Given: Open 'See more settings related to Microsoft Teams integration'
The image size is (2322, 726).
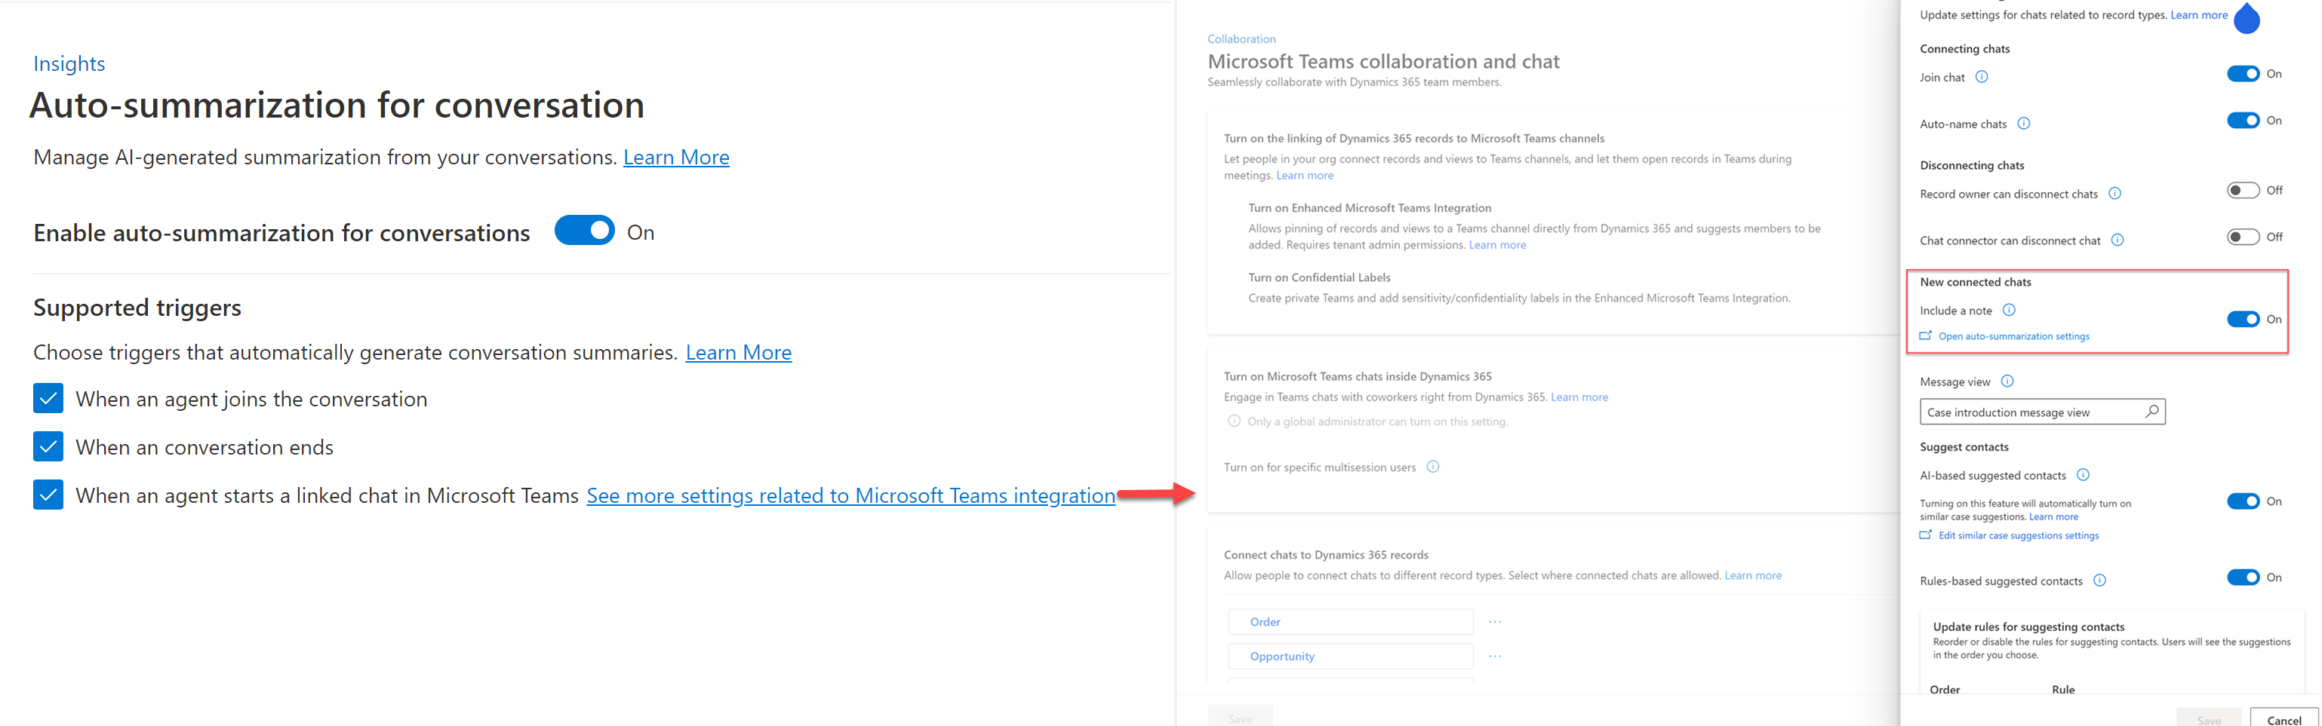Looking at the screenshot, I should (x=851, y=495).
